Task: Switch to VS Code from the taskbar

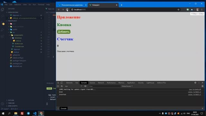Action: [35, 113]
